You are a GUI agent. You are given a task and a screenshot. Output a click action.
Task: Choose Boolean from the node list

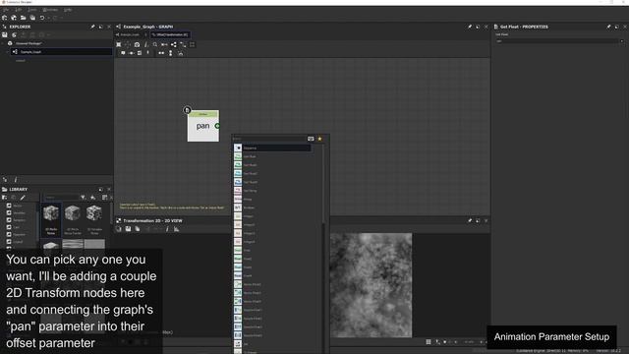click(272, 207)
